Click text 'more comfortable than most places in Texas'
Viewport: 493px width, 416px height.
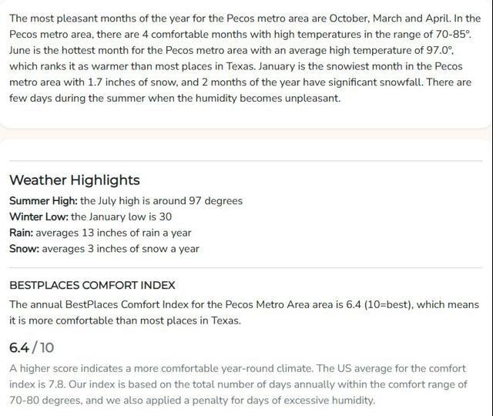click(135, 320)
